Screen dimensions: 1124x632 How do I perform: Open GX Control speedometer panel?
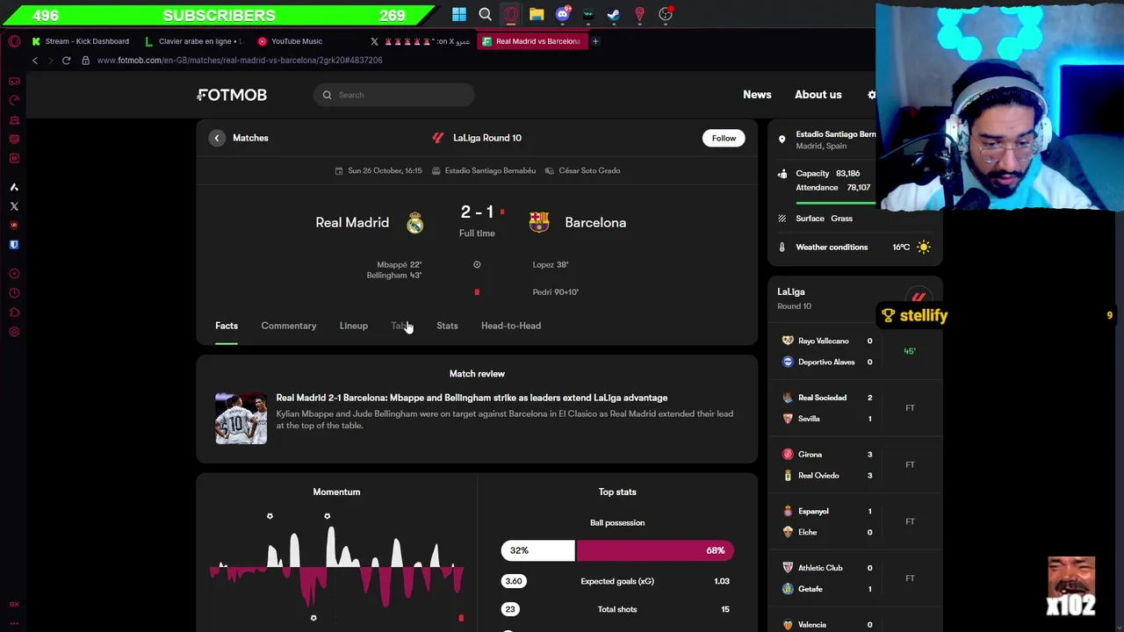click(14, 100)
